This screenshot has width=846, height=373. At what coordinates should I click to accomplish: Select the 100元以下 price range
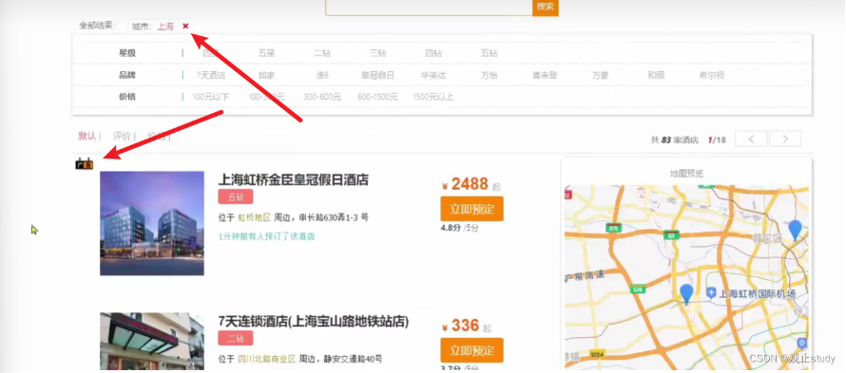pyautogui.click(x=210, y=98)
